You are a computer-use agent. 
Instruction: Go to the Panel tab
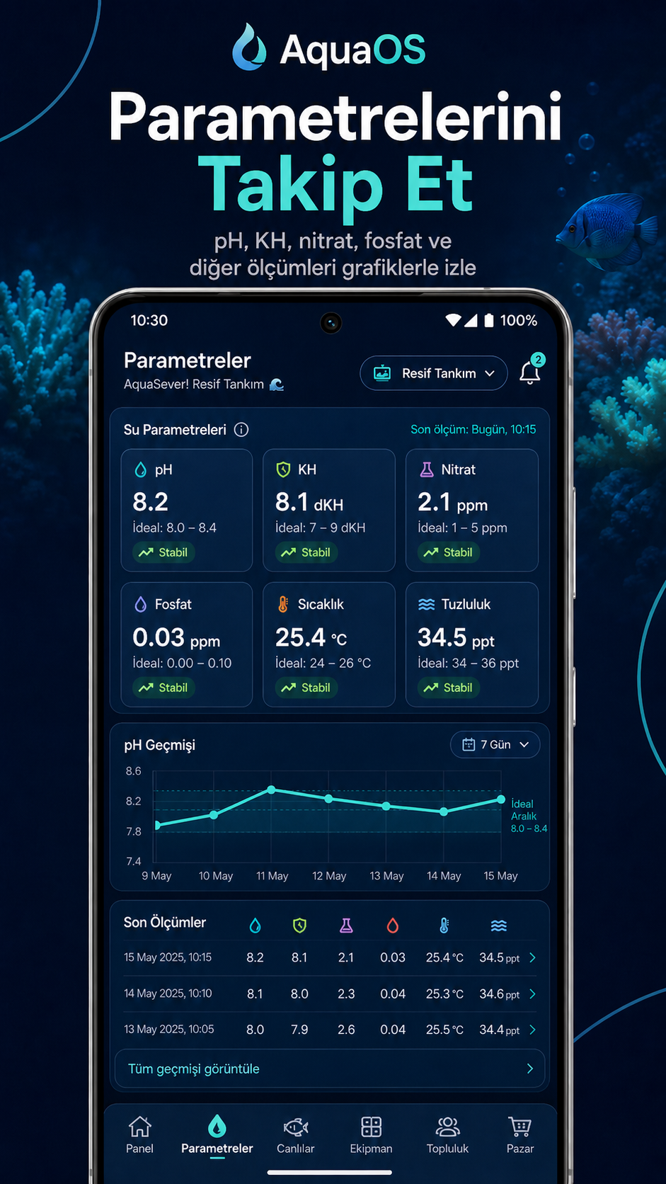click(x=139, y=1134)
